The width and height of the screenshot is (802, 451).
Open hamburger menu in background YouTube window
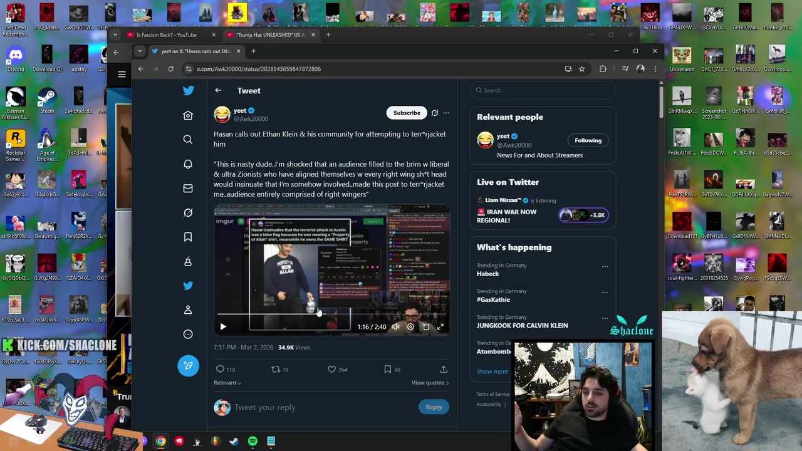(x=122, y=75)
